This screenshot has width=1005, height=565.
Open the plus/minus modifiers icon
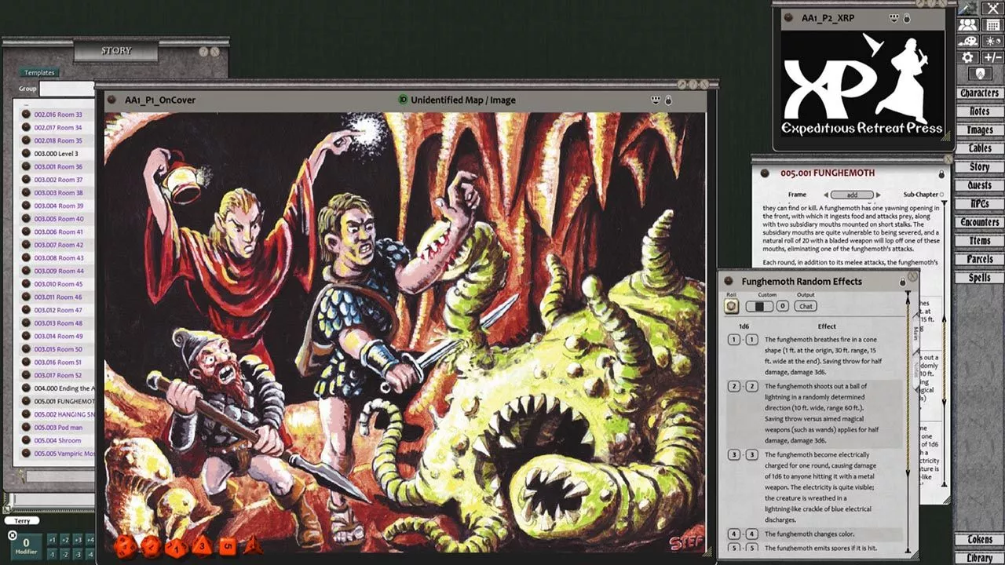pyautogui.click(x=992, y=57)
